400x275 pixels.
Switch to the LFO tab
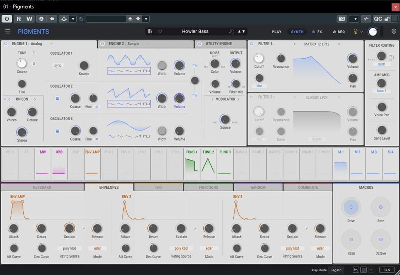pos(159,187)
